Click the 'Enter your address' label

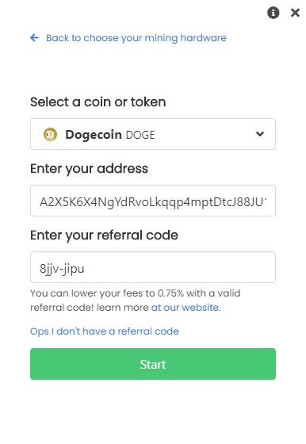(x=89, y=169)
